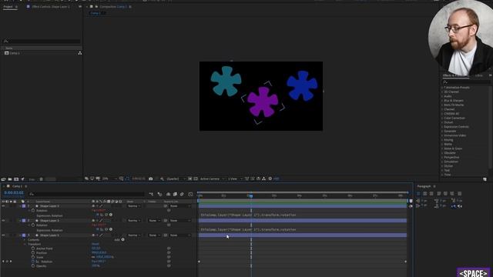Select justify all in Paragraph panel

point(459,193)
